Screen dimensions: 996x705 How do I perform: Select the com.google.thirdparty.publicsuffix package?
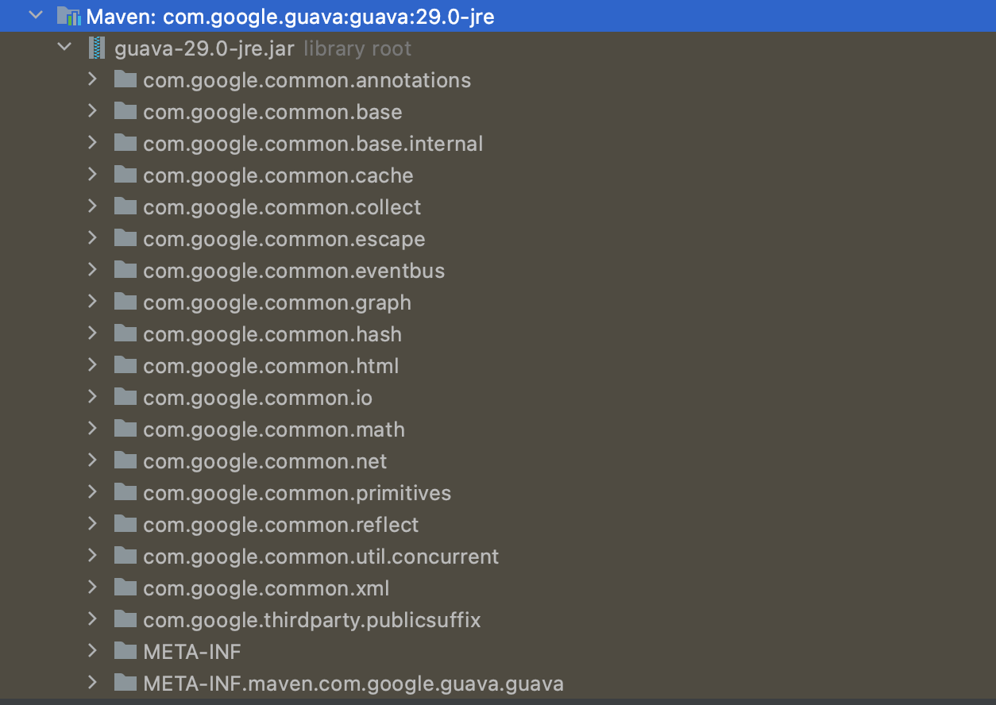point(311,620)
